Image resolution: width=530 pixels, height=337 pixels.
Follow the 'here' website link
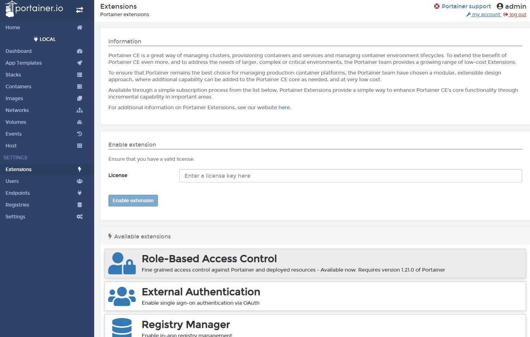click(284, 107)
